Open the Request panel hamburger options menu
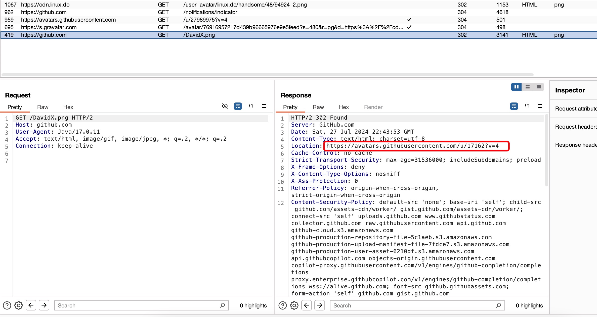The image size is (597, 317). pyautogui.click(x=264, y=106)
